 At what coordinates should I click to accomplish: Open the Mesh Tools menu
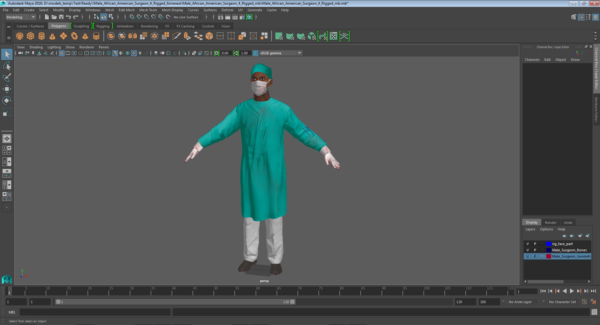click(148, 10)
